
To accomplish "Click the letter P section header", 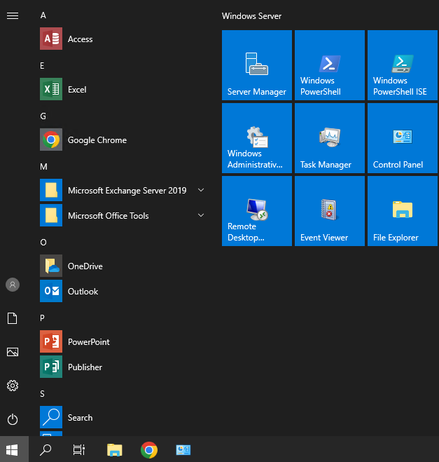I will pyautogui.click(x=42, y=318).
